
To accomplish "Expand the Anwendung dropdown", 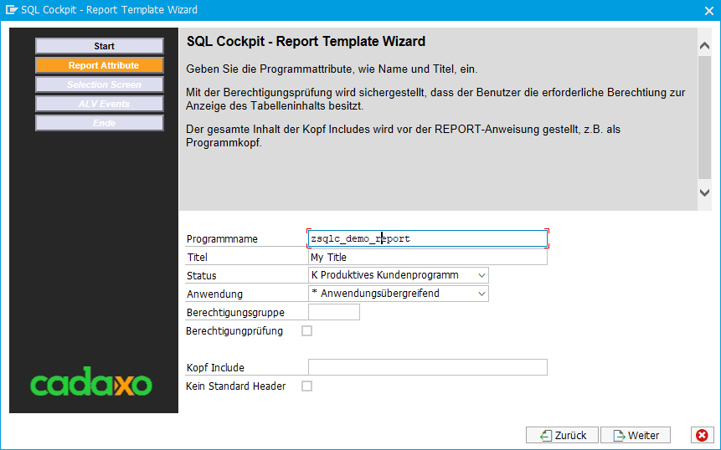I will click(x=482, y=294).
